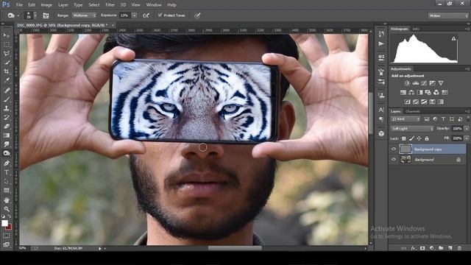Screen dimensions: 471x265
Task: Open the Fill slider dropdown
Action: (467, 138)
